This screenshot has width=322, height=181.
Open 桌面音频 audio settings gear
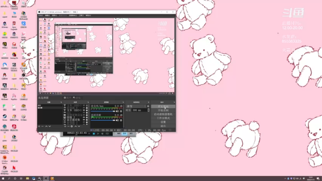coord(121,120)
